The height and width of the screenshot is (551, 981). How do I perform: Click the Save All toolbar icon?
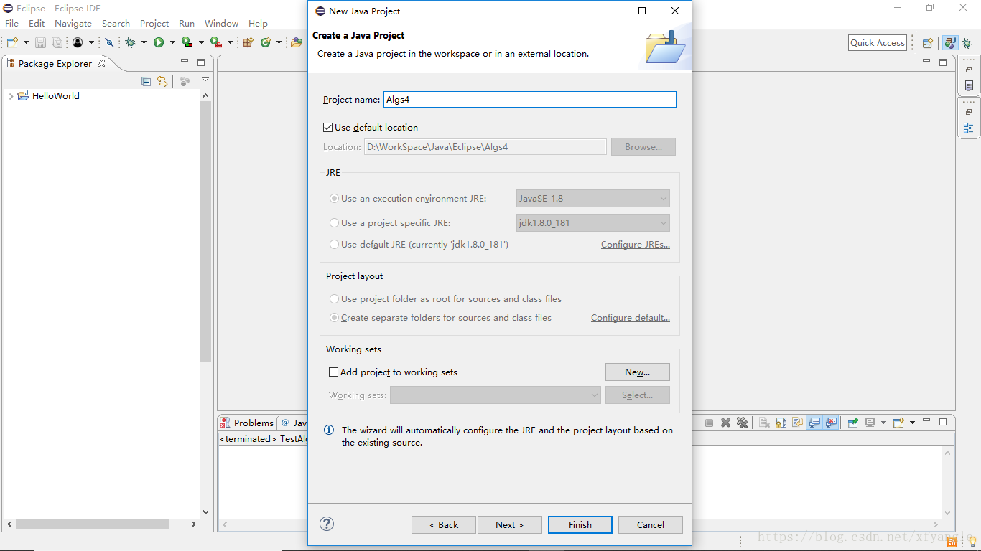click(57, 43)
